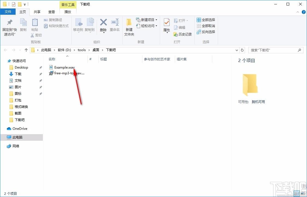Switch to Home (主页) tab
This screenshot has height=197, width=307.
tap(22, 12)
